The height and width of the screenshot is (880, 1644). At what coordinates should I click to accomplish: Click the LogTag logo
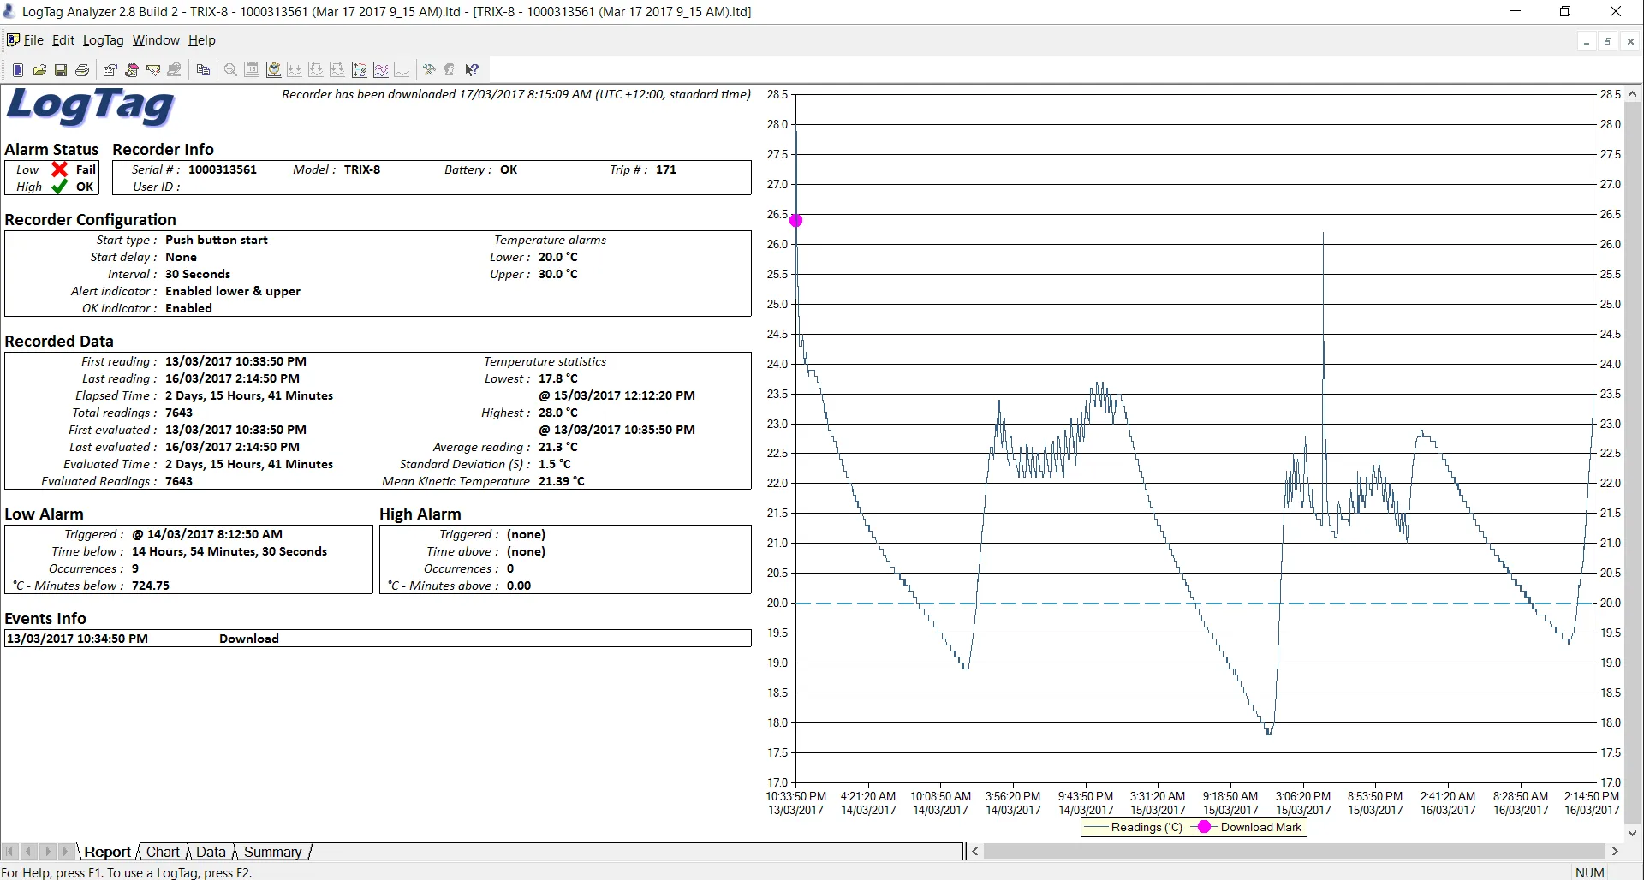91,107
